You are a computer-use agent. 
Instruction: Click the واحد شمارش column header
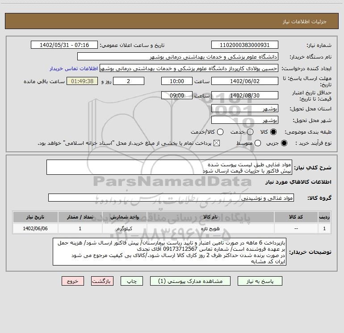click(x=124, y=217)
